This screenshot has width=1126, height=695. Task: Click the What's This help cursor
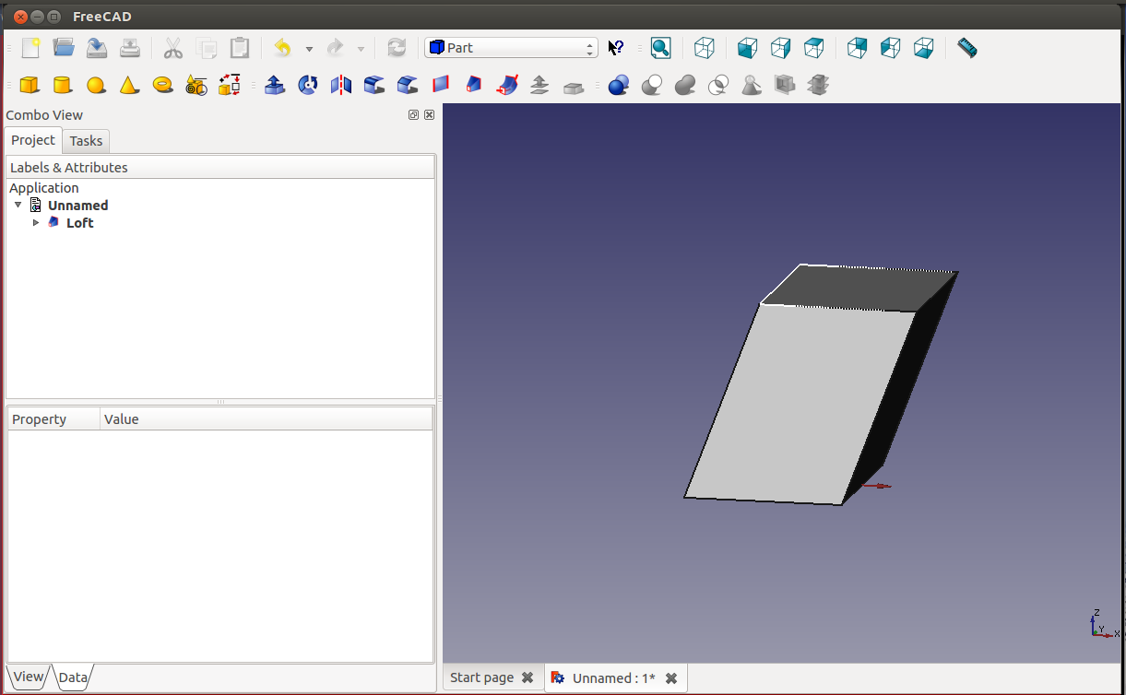coord(616,48)
